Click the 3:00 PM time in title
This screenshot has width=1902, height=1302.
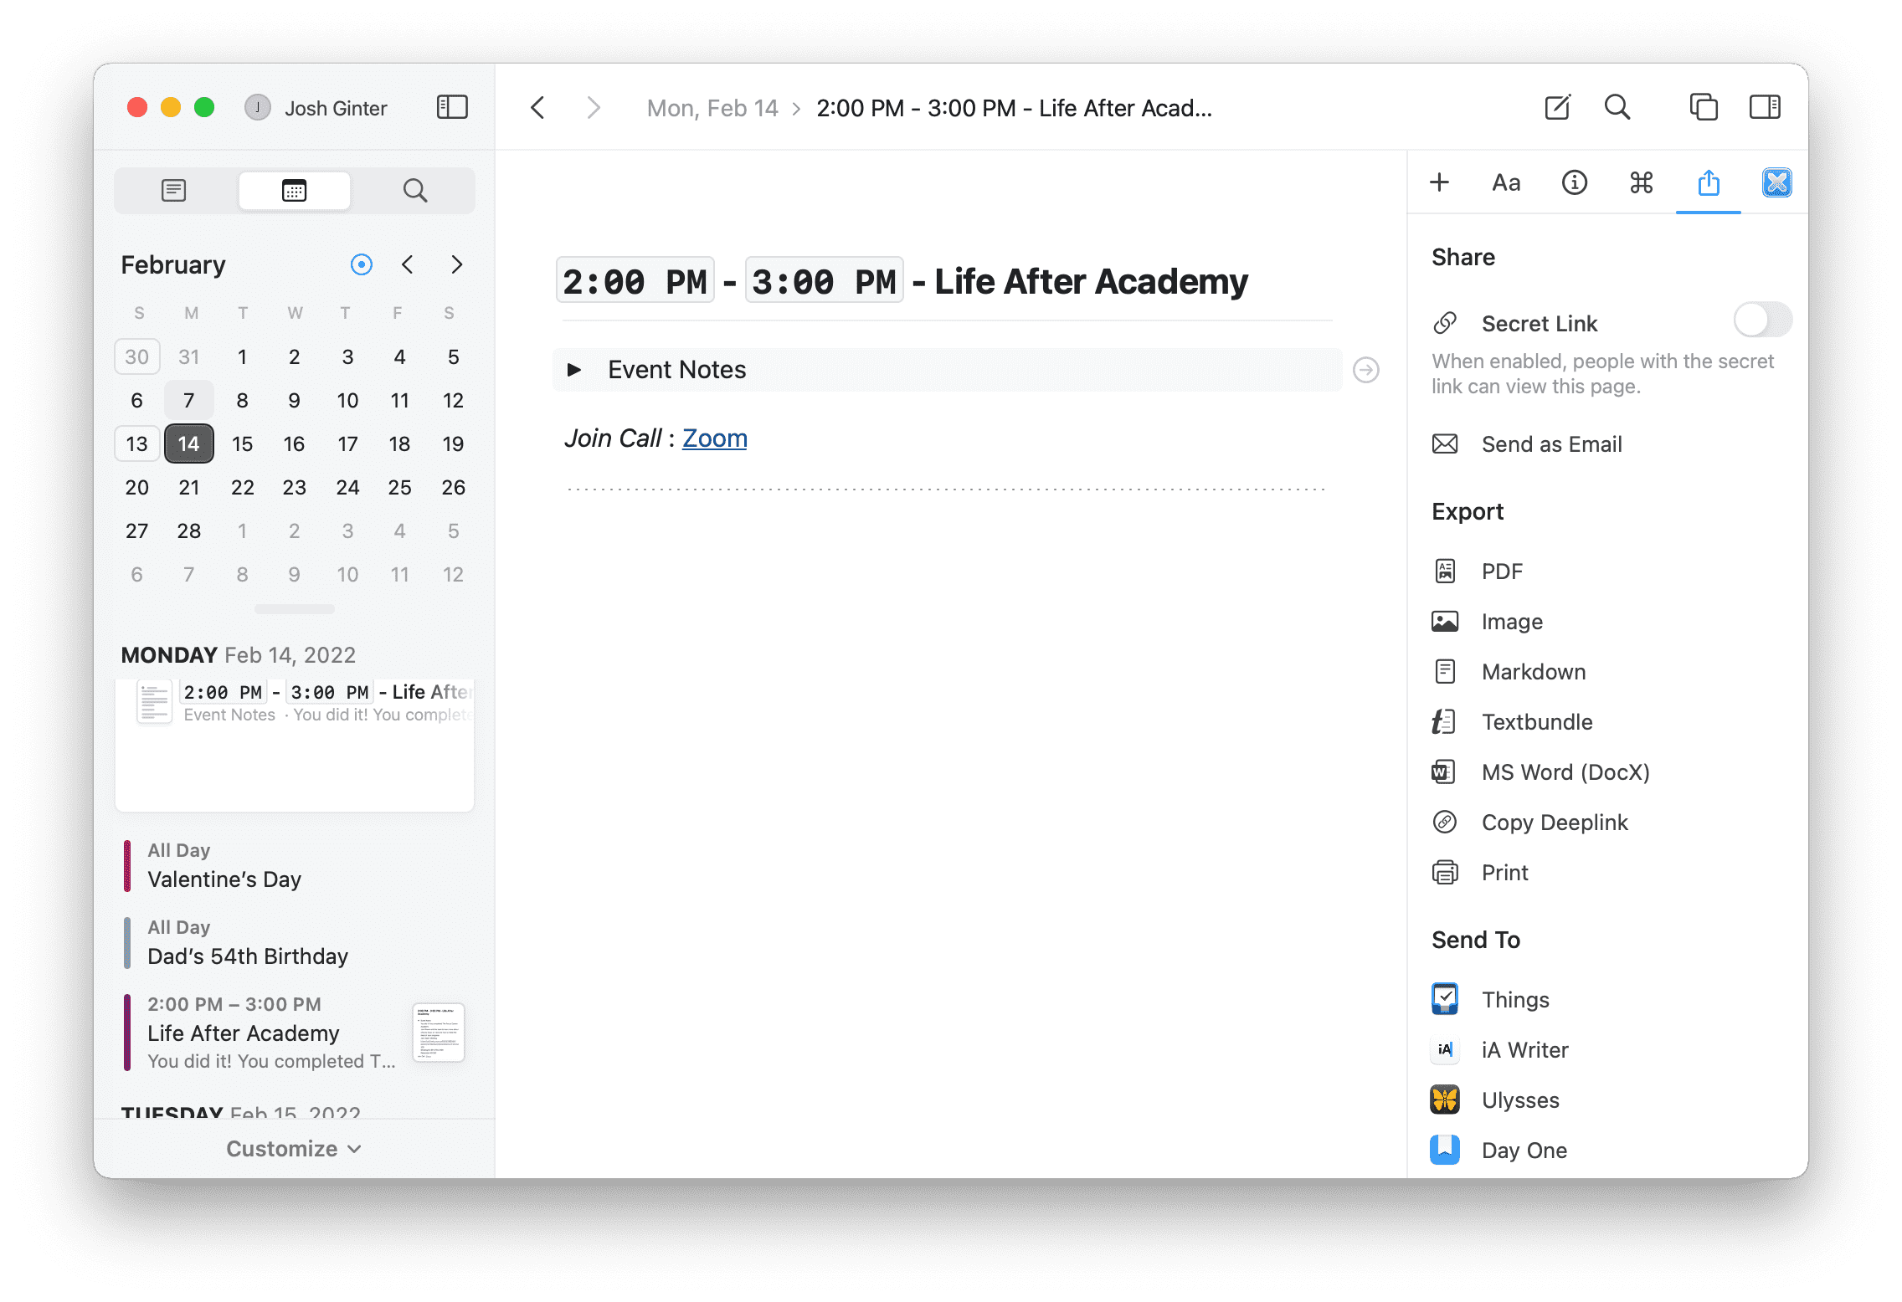(x=824, y=280)
